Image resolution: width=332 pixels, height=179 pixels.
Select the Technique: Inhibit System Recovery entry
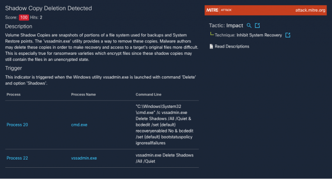pyautogui.click(x=248, y=35)
